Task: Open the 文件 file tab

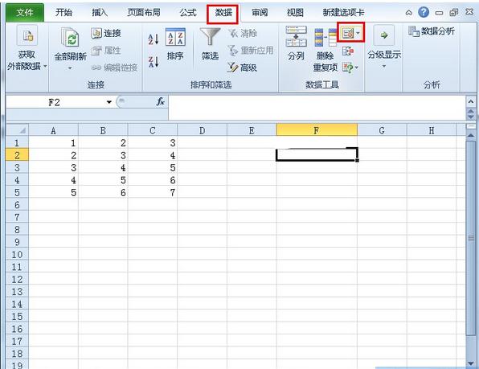Action: pos(25,13)
